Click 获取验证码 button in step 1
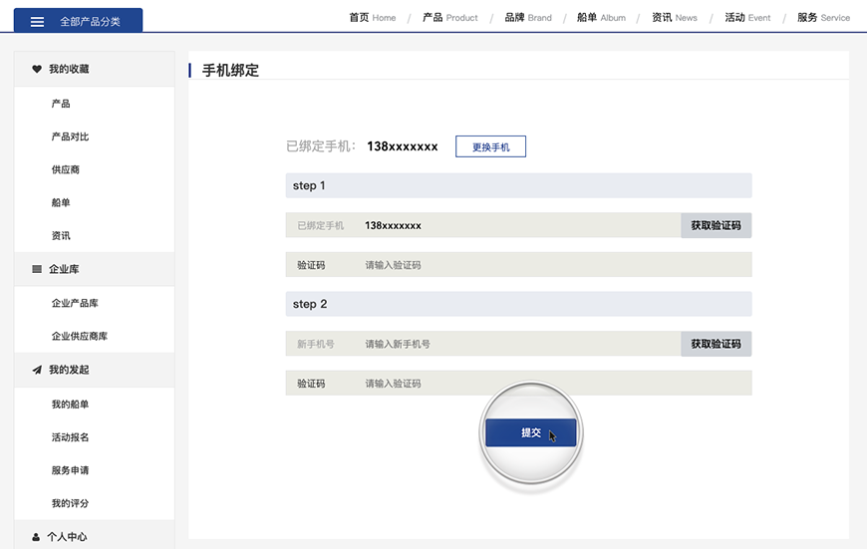 pos(716,225)
